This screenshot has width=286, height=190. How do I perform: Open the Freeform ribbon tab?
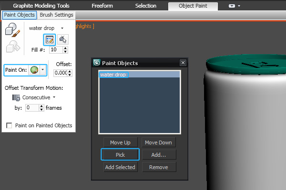tap(102, 6)
